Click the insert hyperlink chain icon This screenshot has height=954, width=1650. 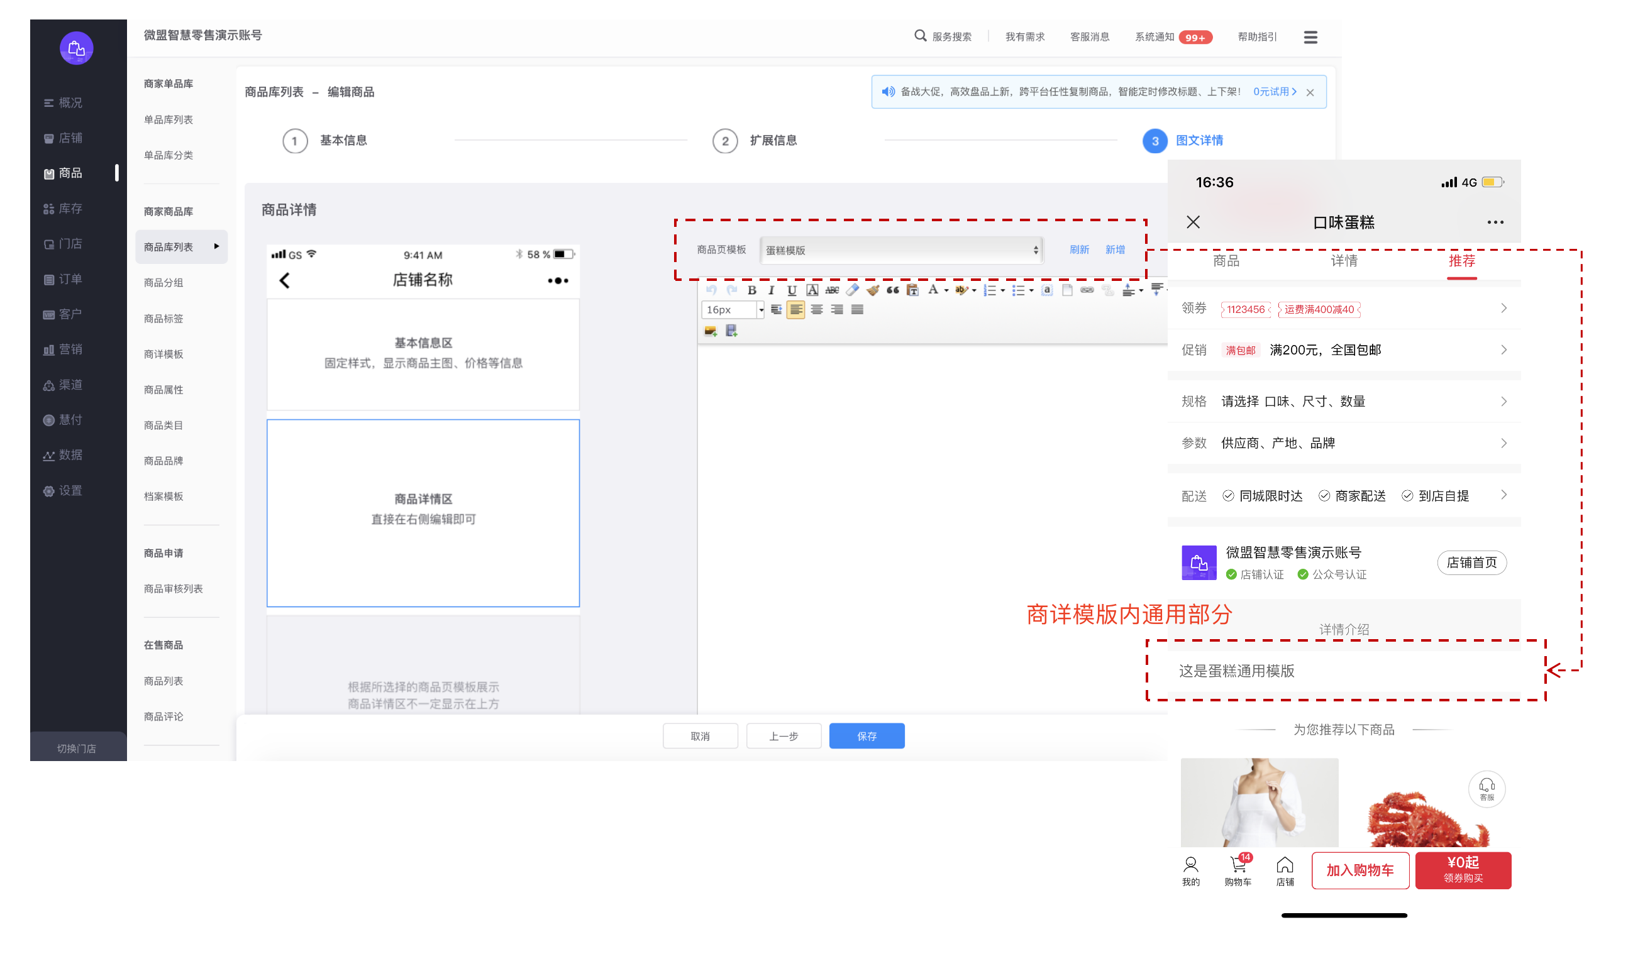coord(1087,290)
